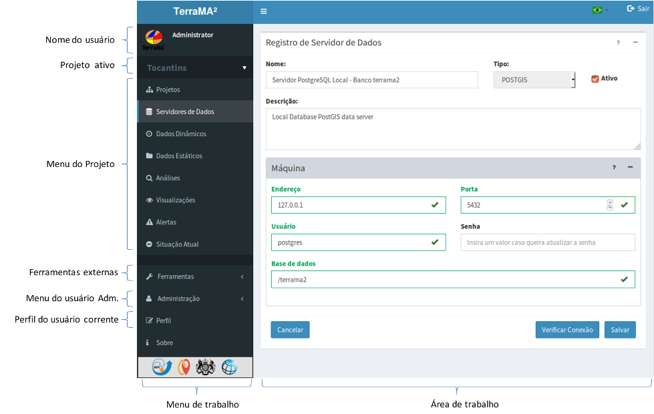Screen dimensions: 654x414
Task: Open Dados Dinâmicos in the sidebar
Action: click(195, 134)
